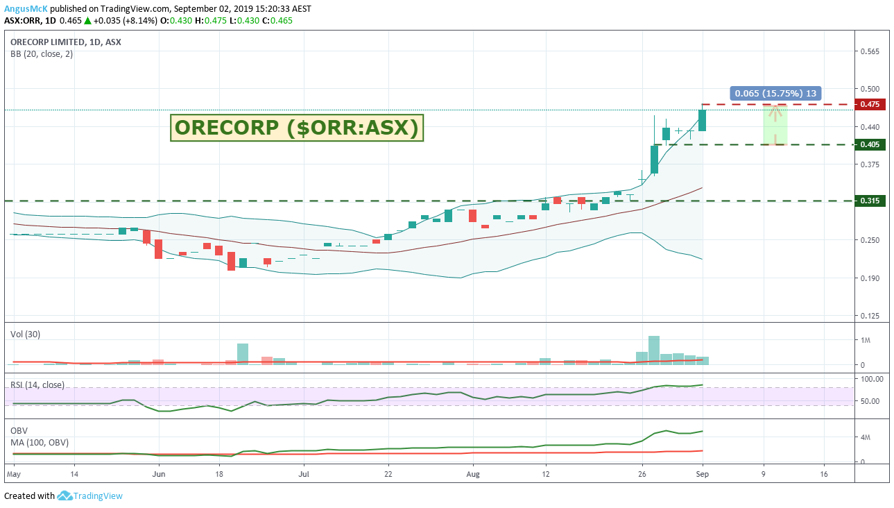Click the green 0.405 price label

870,144
